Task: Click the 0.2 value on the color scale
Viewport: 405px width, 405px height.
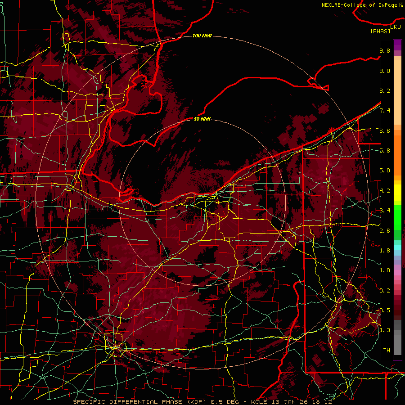Action: [x=385, y=291]
